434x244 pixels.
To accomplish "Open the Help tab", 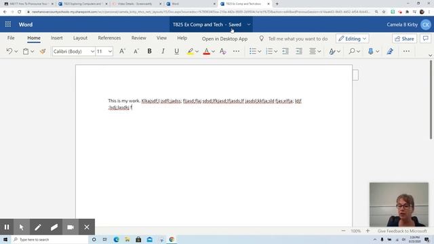I will click(182, 38).
